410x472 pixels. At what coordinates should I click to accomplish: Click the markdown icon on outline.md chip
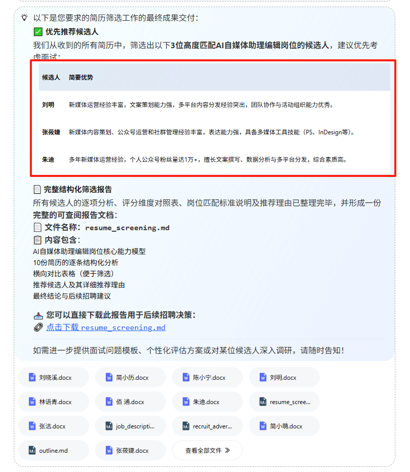(32, 451)
